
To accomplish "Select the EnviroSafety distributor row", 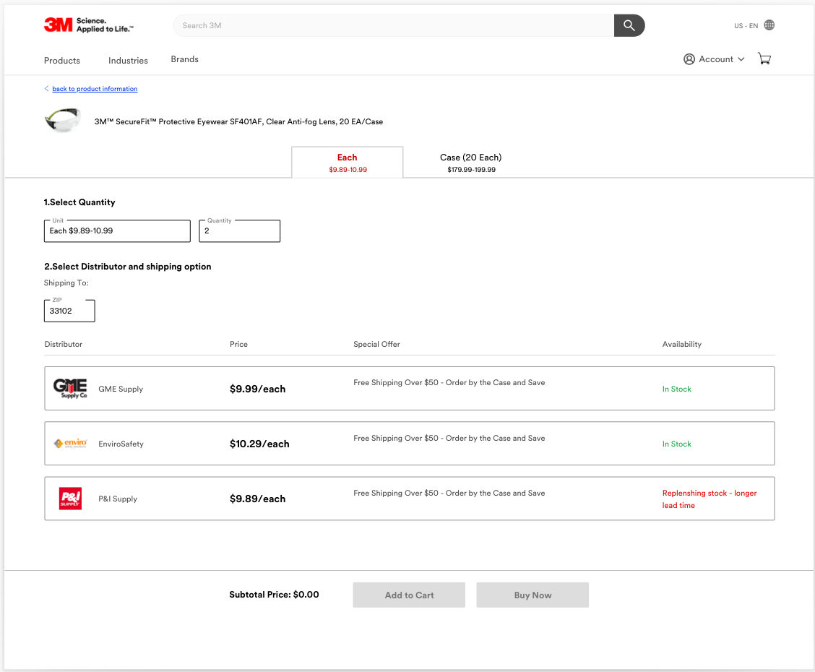I will point(410,444).
